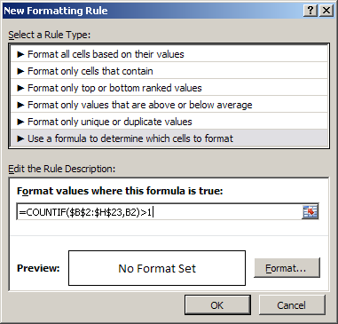This screenshot has width=338, height=324.
Task: Close the New Formatting Rule dialog
Action: click(326, 11)
